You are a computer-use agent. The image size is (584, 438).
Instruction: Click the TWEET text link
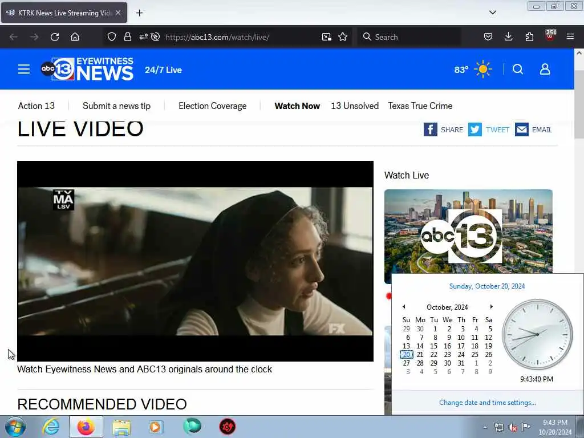coord(497,129)
